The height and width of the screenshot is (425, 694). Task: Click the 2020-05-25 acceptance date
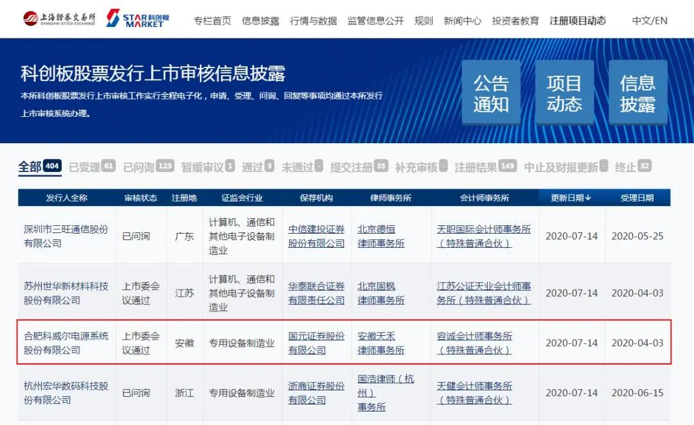tap(637, 236)
